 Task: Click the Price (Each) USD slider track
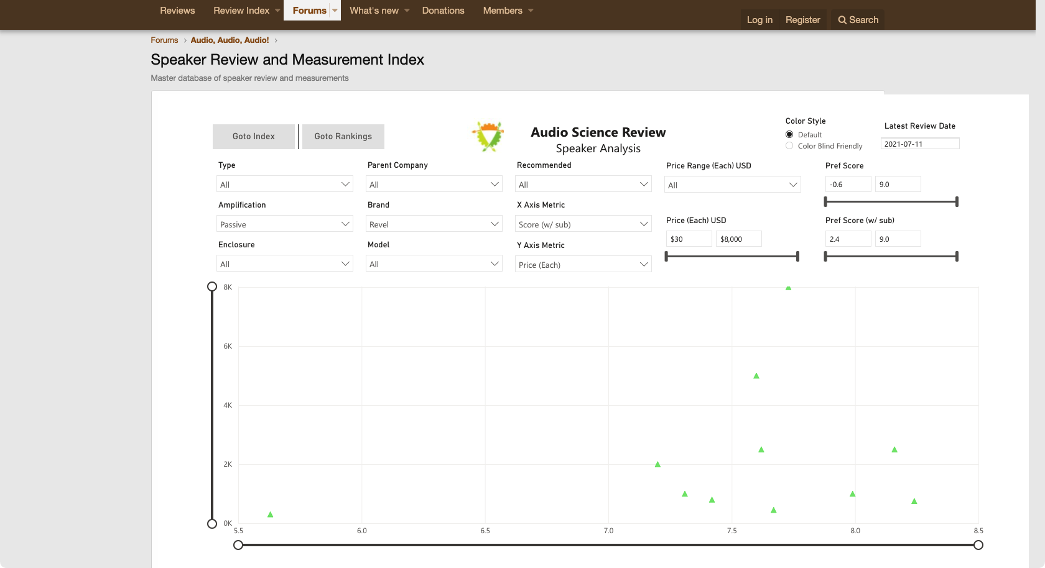pos(732,256)
